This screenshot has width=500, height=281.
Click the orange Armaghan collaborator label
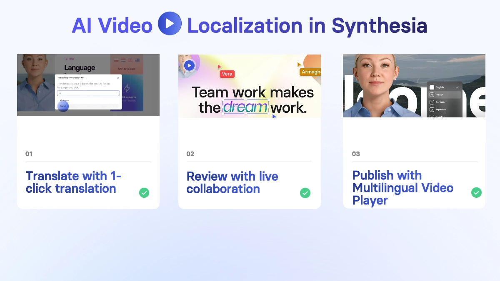coord(310,72)
